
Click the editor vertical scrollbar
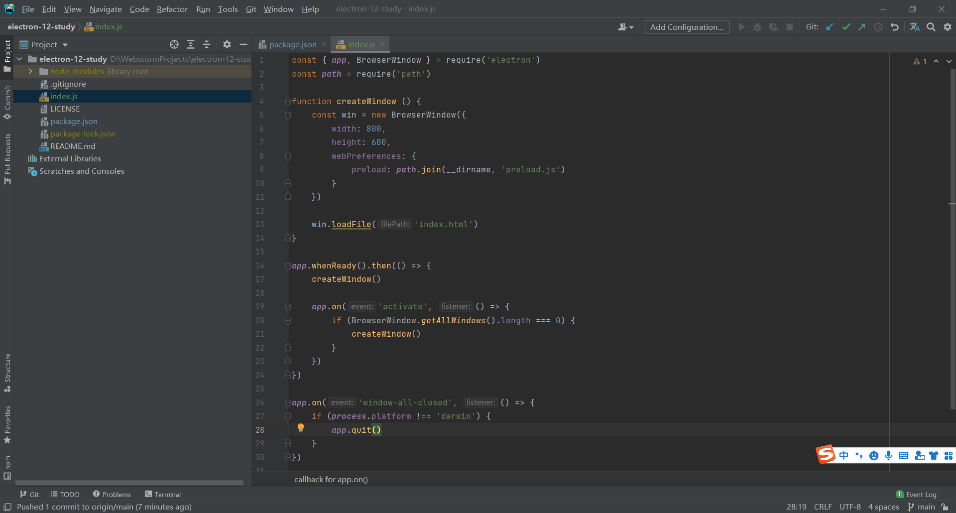pos(952,239)
